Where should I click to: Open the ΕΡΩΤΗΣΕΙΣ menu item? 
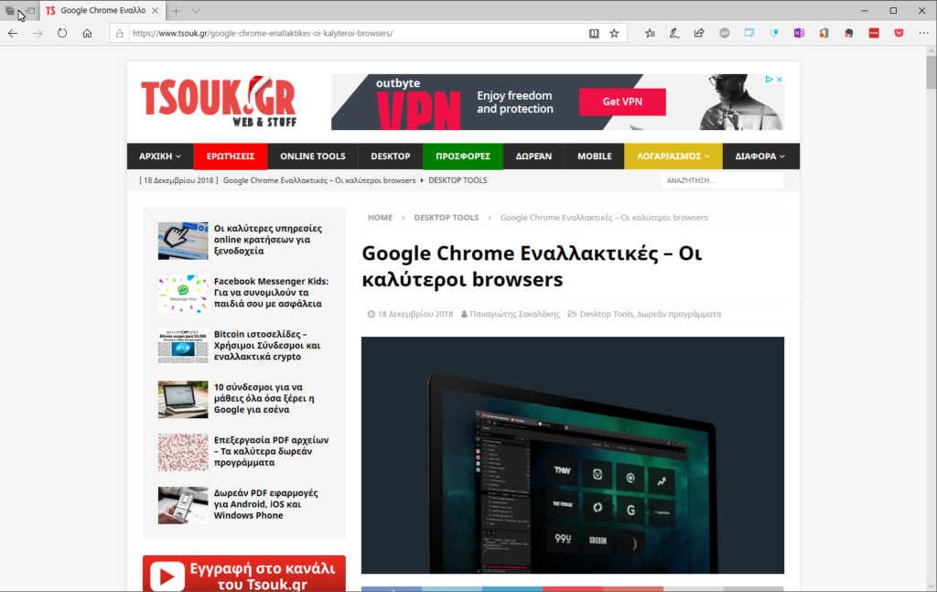click(x=231, y=156)
